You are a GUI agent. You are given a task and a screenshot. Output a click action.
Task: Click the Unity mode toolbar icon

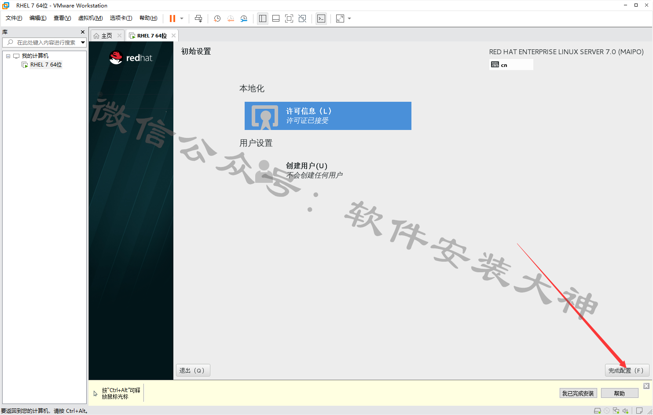tap(302, 19)
